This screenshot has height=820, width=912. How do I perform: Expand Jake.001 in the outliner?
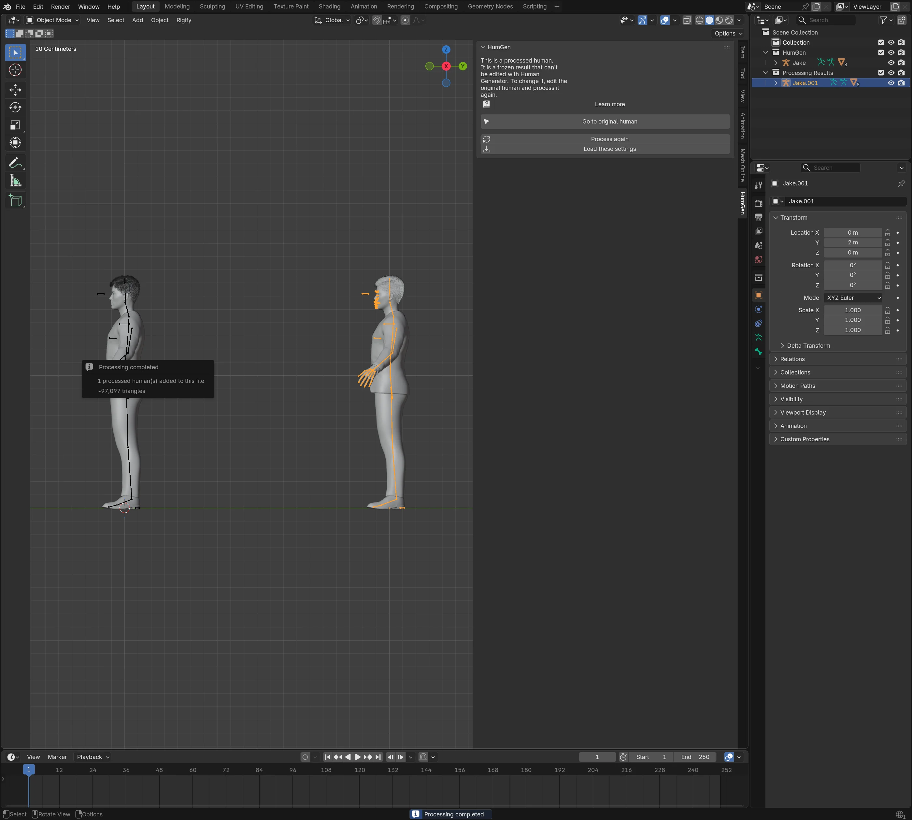pyautogui.click(x=776, y=83)
